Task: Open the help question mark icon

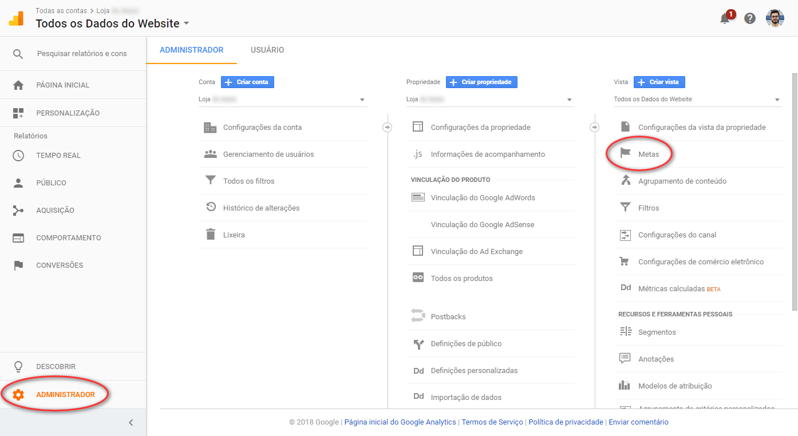Action: (x=749, y=18)
